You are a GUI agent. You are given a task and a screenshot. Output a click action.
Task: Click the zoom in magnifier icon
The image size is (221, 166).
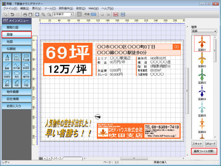click(x=43, y=14)
